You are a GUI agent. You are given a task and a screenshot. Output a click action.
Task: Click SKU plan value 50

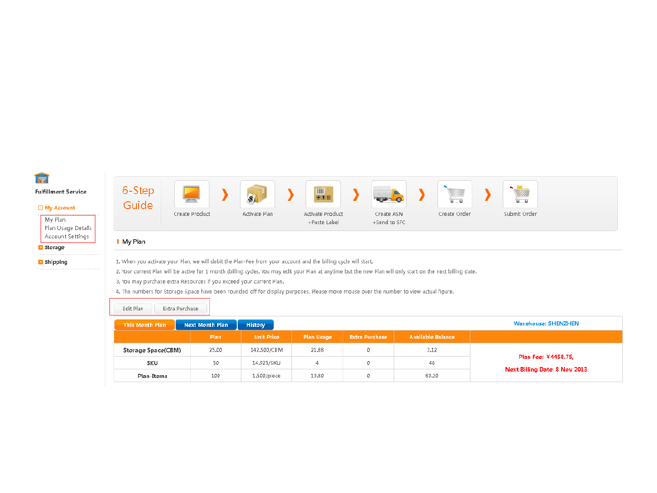tap(216, 363)
